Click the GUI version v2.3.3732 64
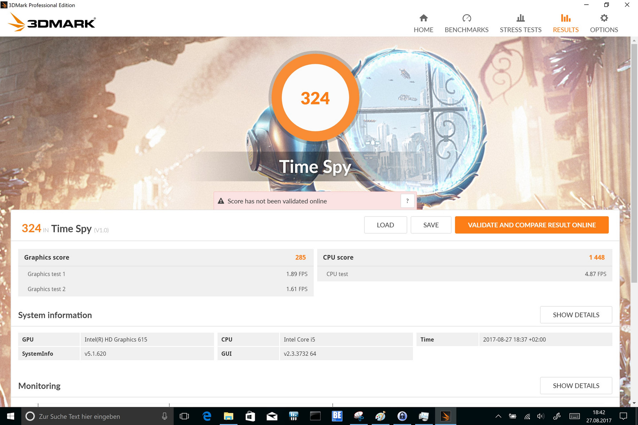638x425 pixels. tap(300, 353)
